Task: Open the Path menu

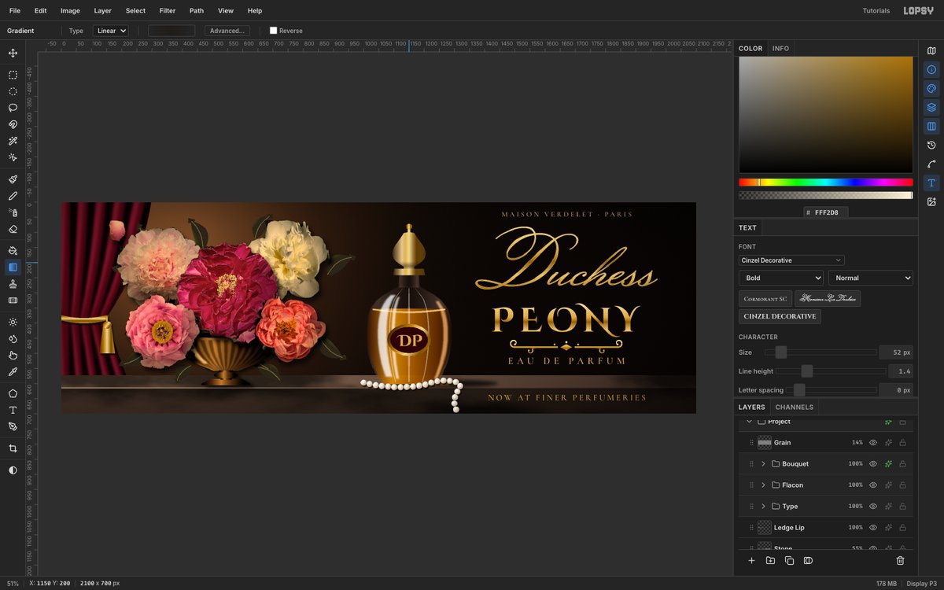Action: (197, 11)
